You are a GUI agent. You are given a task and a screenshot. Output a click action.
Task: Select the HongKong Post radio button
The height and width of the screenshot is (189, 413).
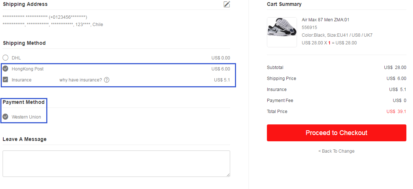(x=5, y=69)
